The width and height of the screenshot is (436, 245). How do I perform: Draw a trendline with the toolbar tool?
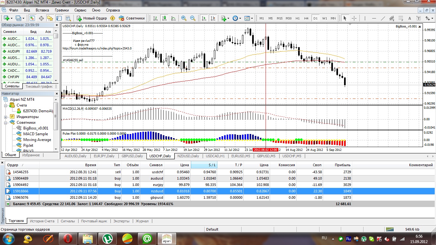(x=383, y=18)
